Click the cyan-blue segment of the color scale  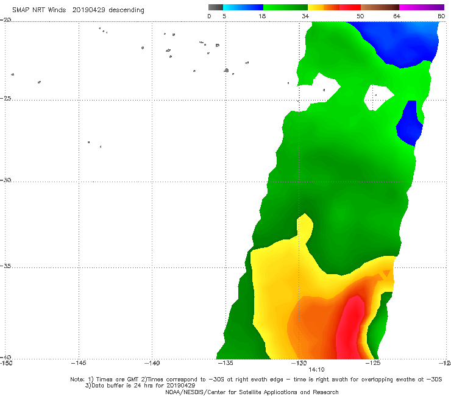243,7
